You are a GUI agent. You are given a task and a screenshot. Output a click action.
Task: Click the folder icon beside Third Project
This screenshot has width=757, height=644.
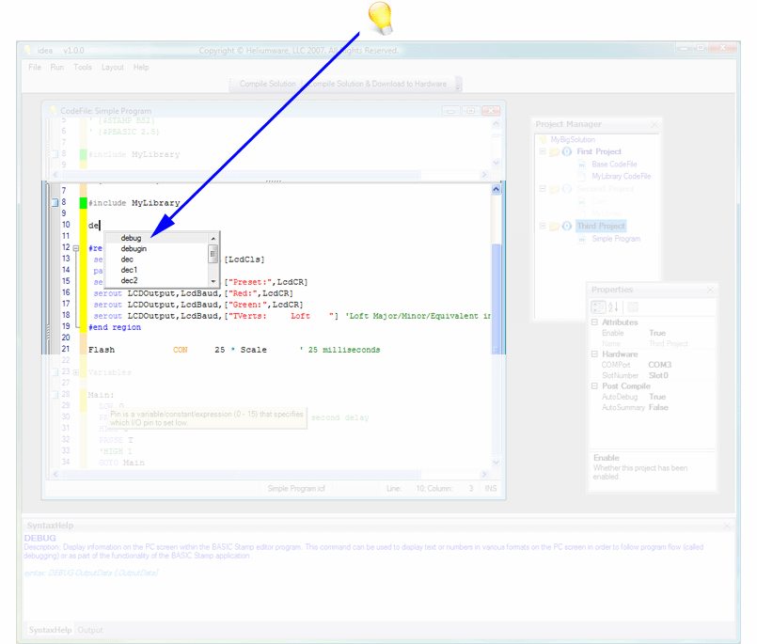click(x=556, y=225)
